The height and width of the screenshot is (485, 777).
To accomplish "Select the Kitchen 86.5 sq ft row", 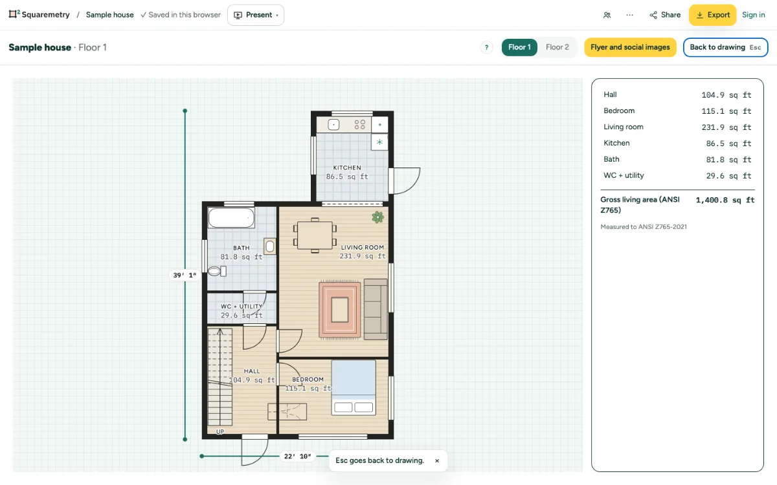I will coord(677,143).
